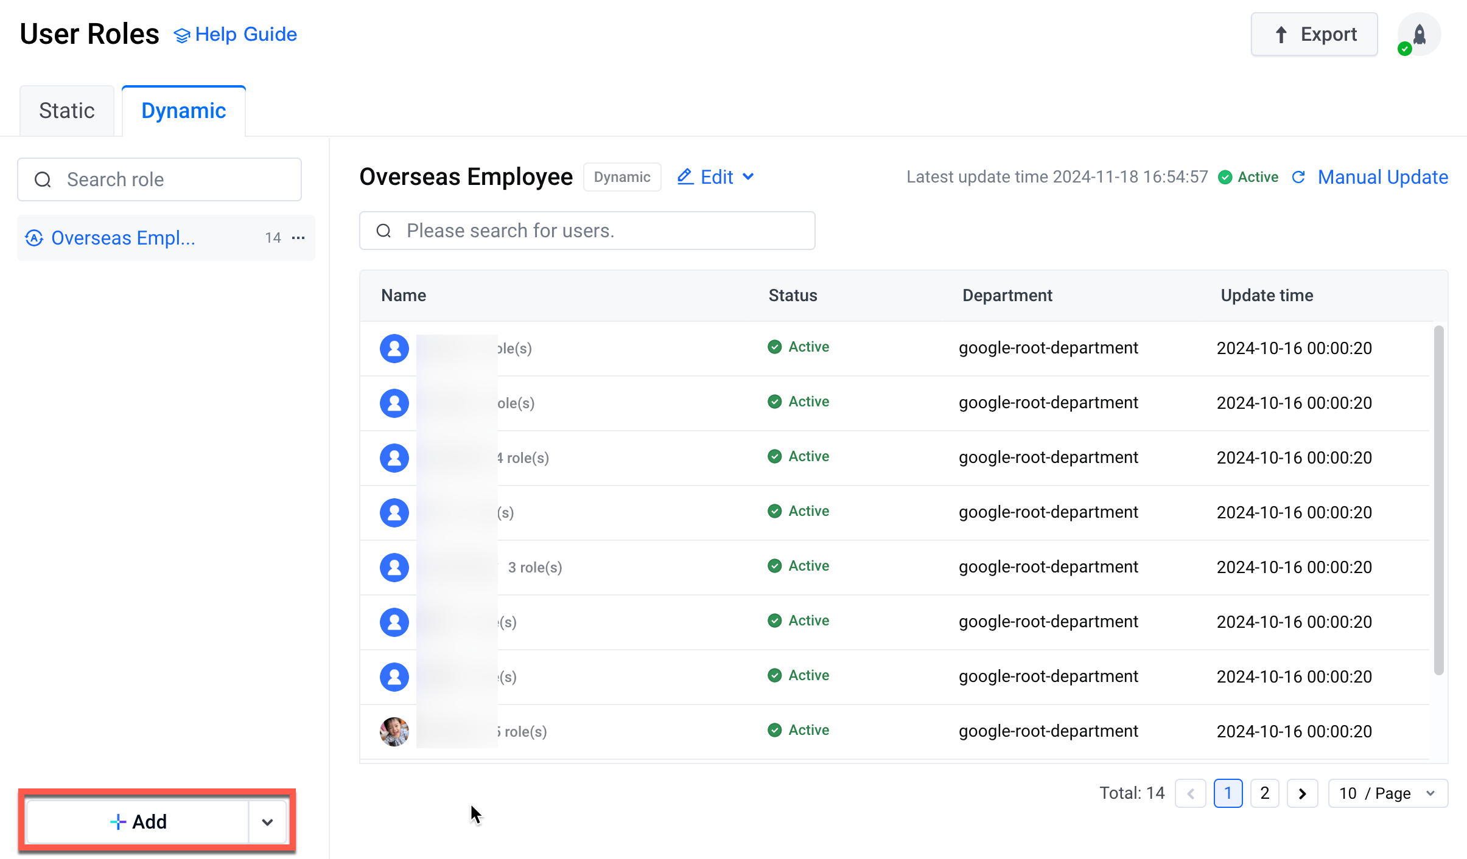The width and height of the screenshot is (1467, 859).
Task: Select the Dynamic tab
Action: point(184,111)
